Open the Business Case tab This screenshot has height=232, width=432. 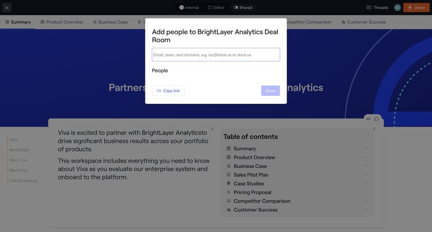[110, 22]
